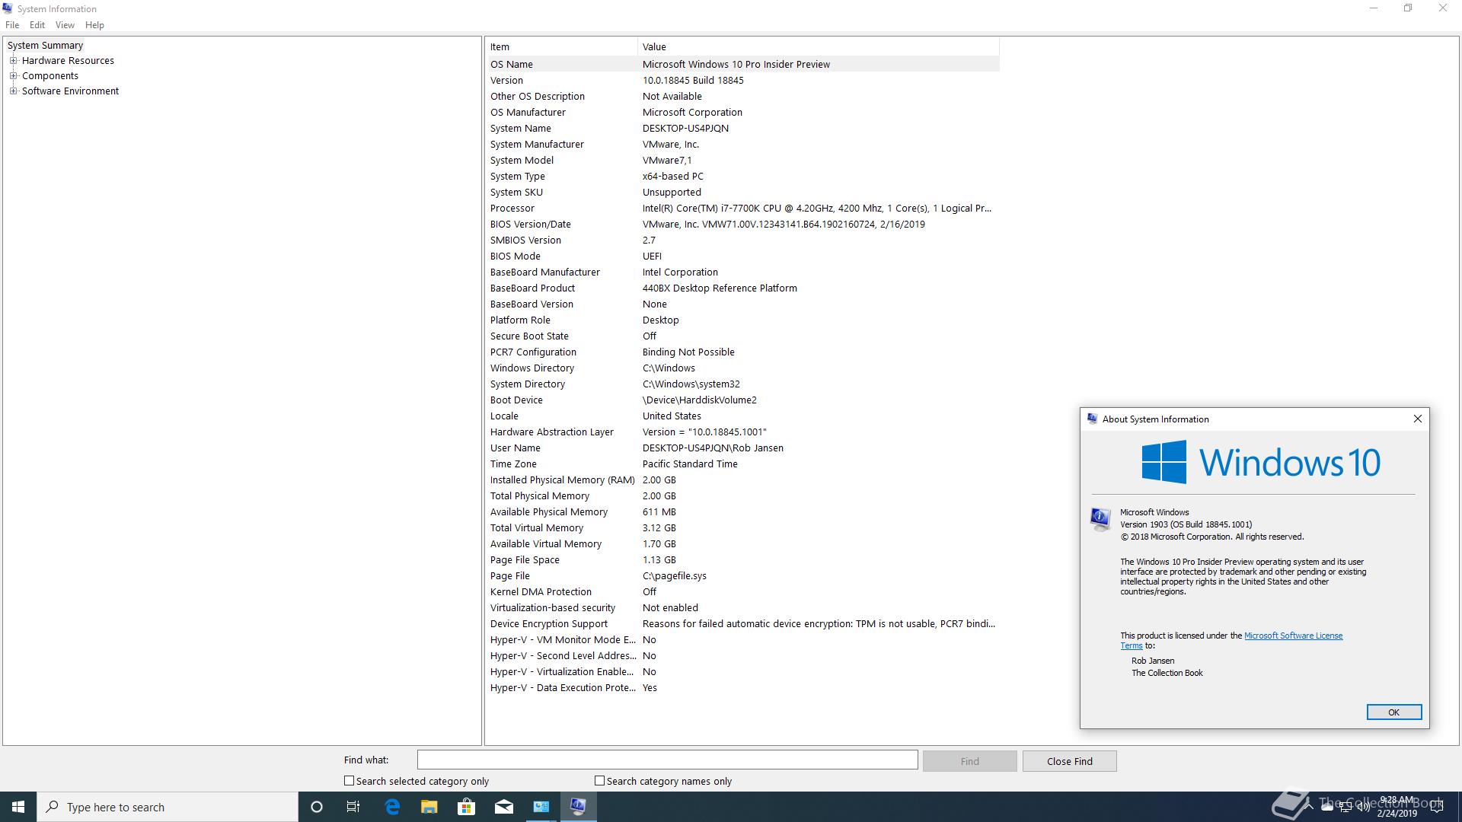Click the System Information taskbar button

579,807
